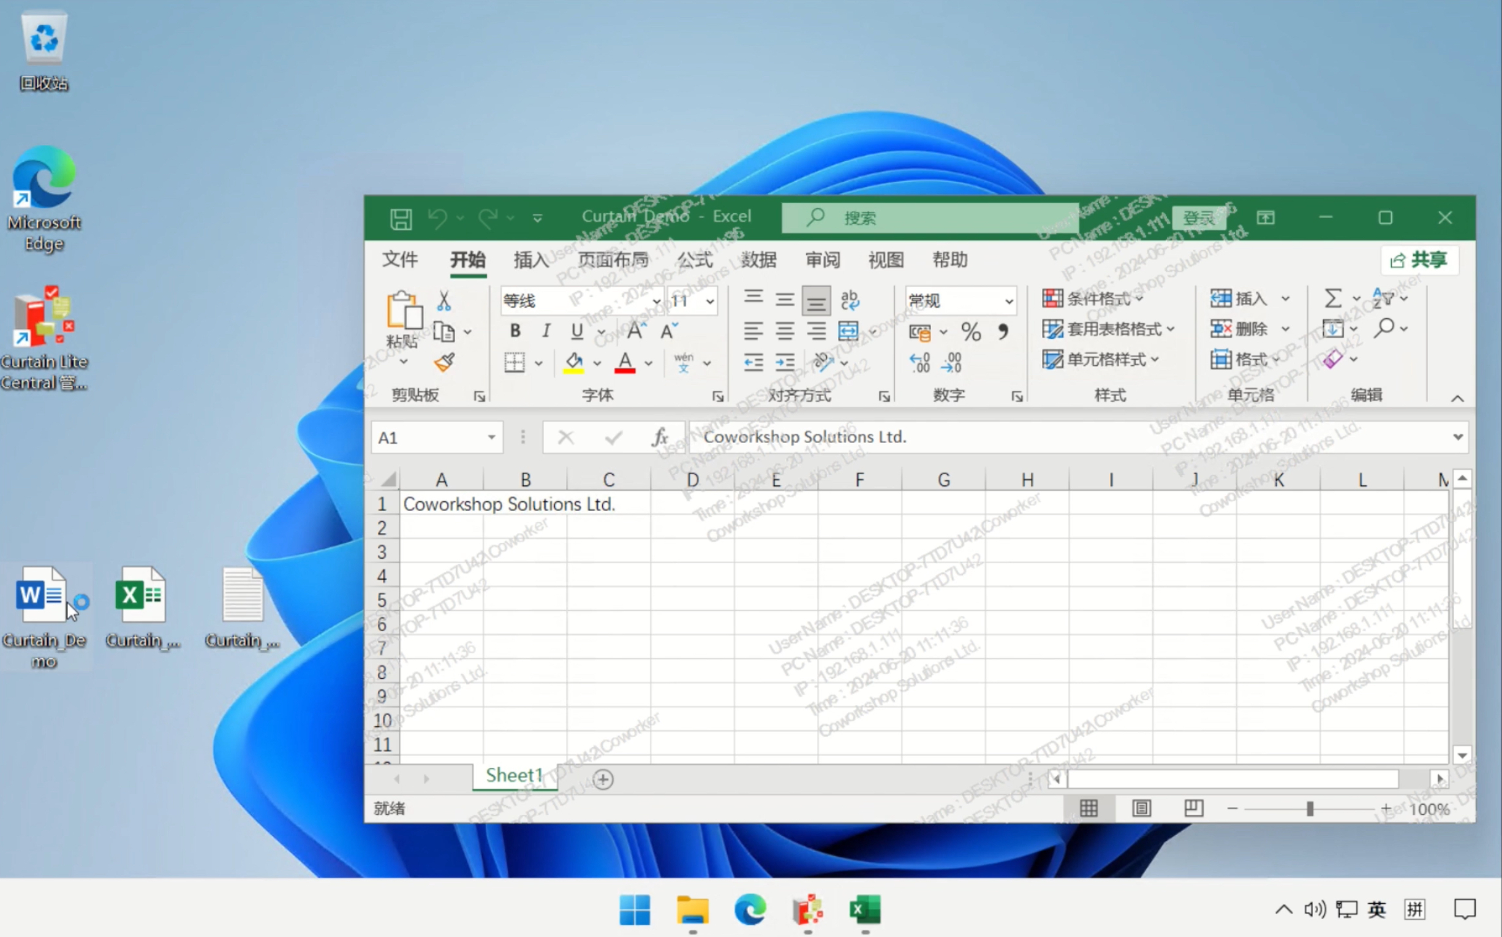This screenshot has height=937, width=1502.
Task: Decrease font size with small A
Action: pos(669,332)
